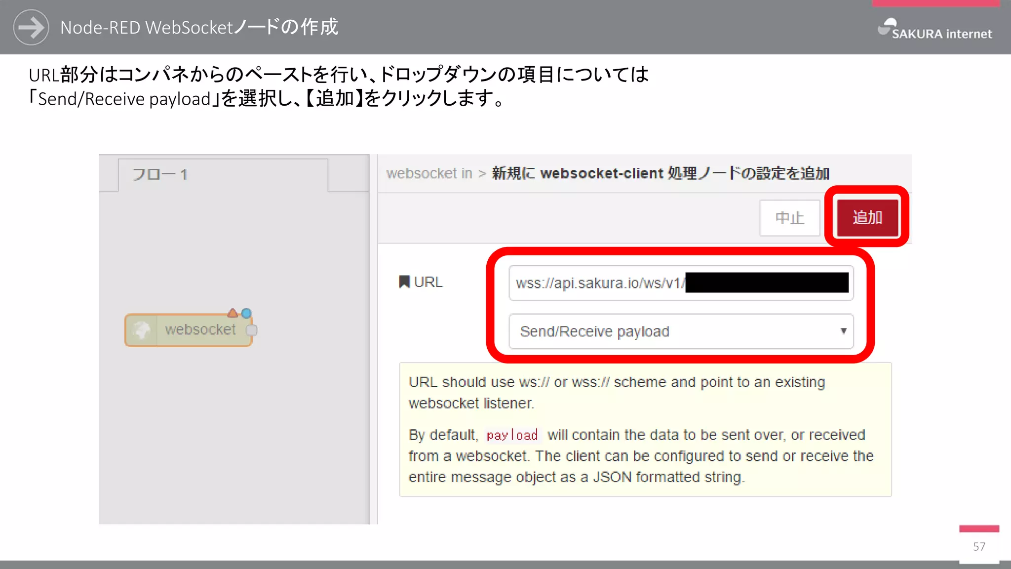Click the arrow circle icon in slide header

31,27
